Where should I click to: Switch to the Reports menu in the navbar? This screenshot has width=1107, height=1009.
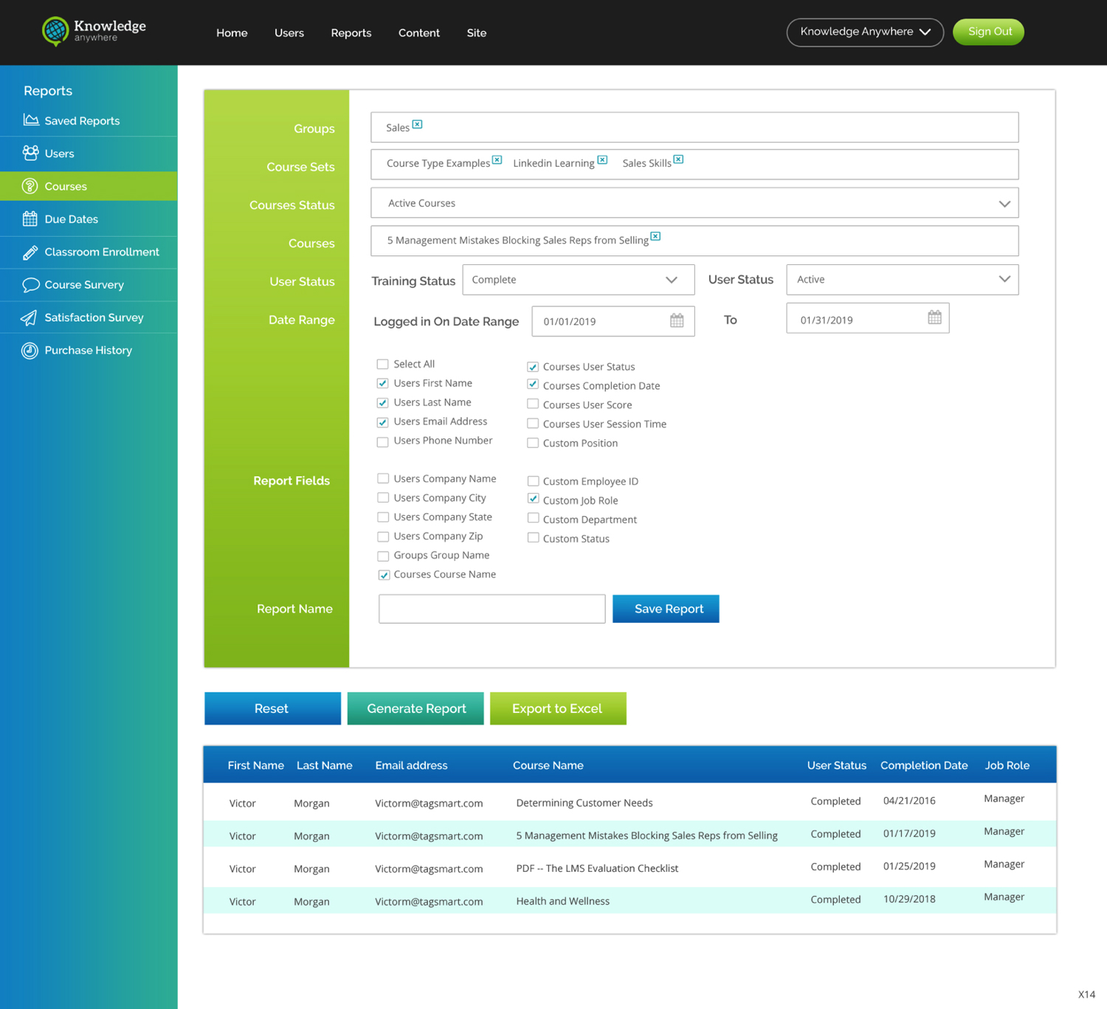click(351, 32)
